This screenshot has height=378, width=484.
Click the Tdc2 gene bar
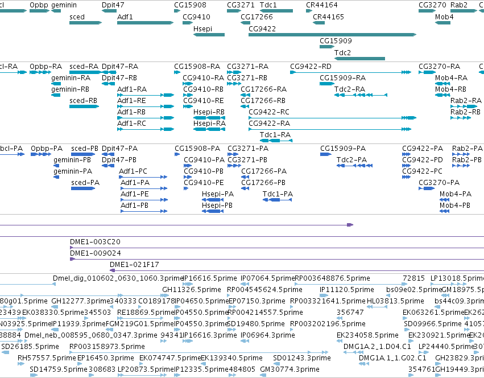(359, 59)
